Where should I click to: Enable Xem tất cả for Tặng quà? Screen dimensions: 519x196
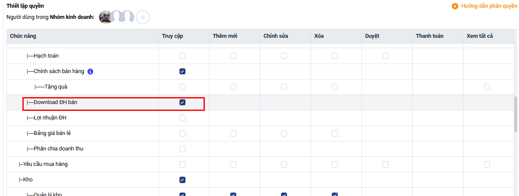(x=487, y=87)
